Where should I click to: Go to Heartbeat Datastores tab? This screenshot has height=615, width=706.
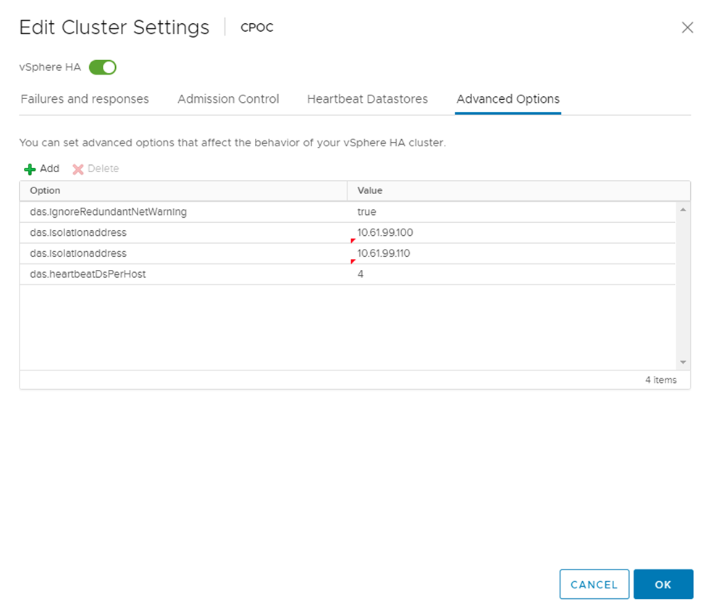tap(367, 99)
